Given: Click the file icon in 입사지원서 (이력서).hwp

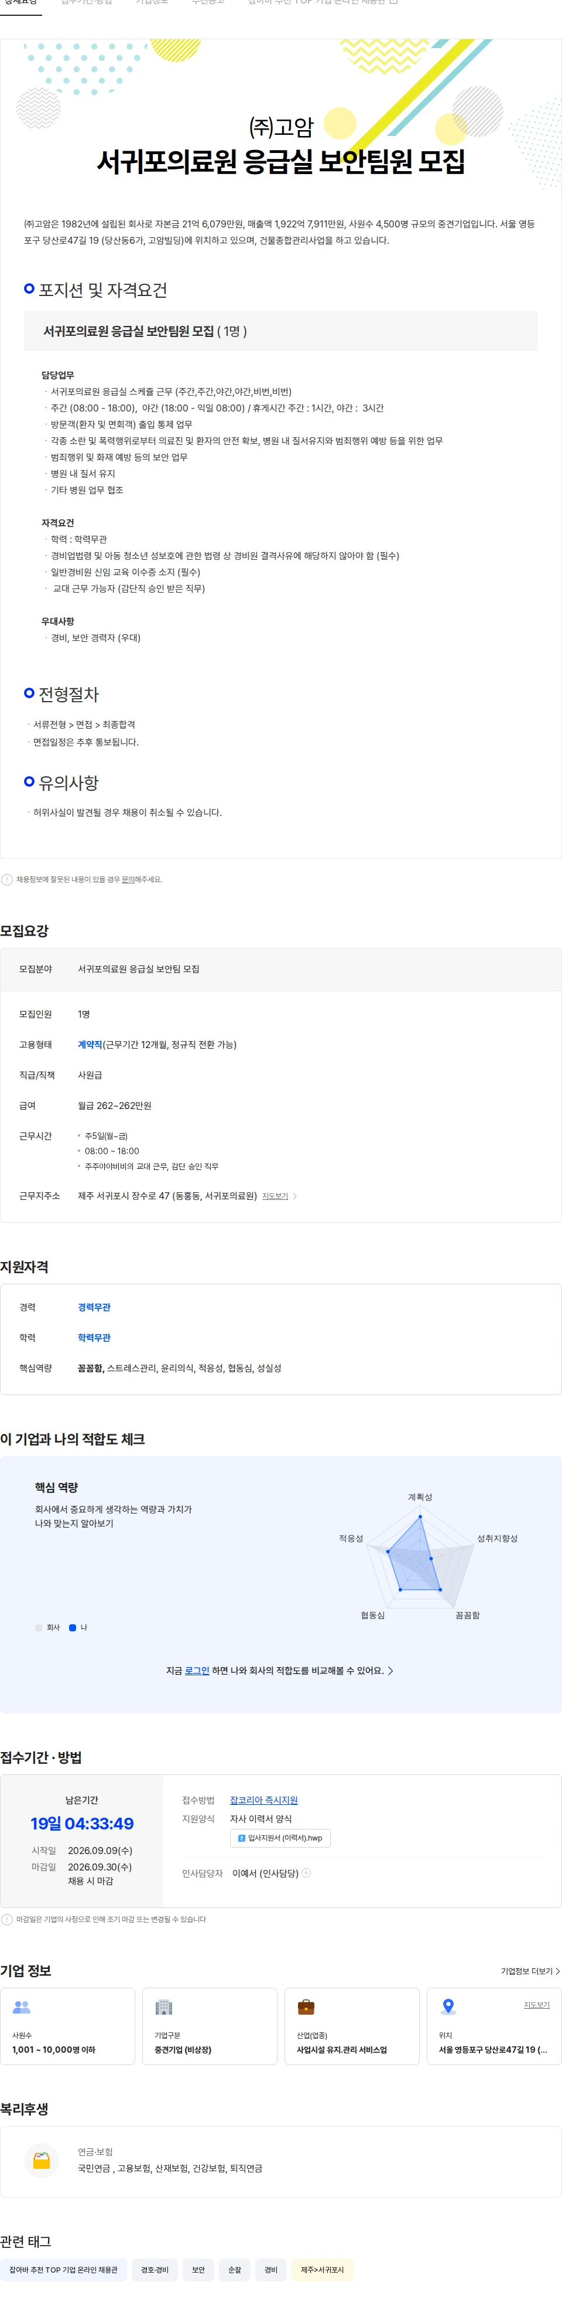Looking at the screenshot, I should (241, 1838).
